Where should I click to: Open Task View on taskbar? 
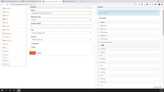[x=14, y=90]
